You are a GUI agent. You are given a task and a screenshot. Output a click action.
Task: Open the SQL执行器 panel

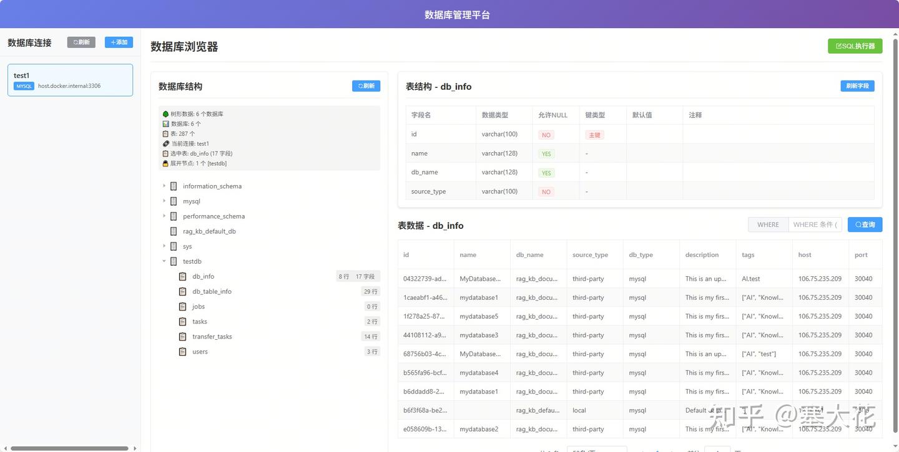[855, 46]
